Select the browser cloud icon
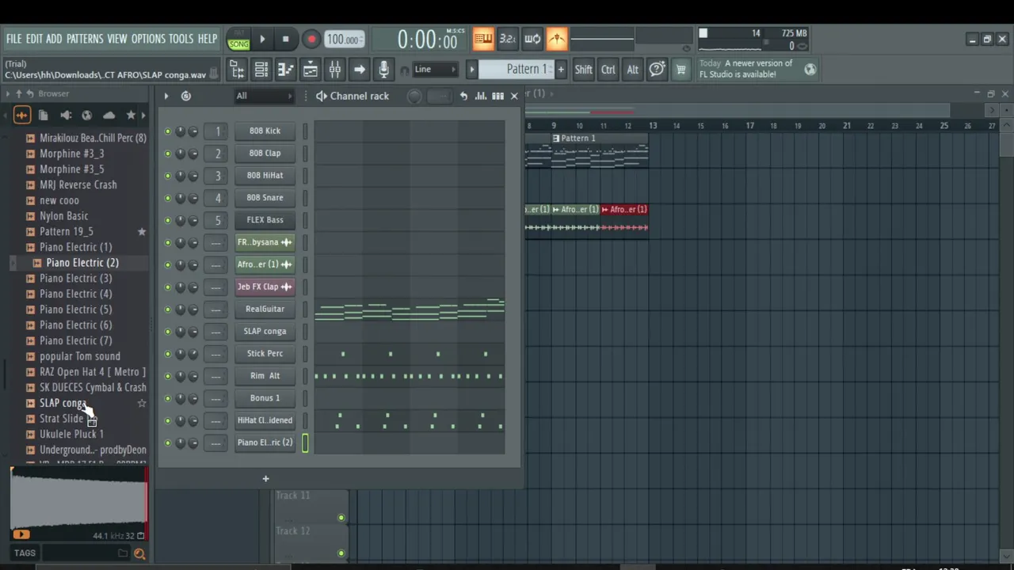The width and height of the screenshot is (1014, 570). coord(109,116)
